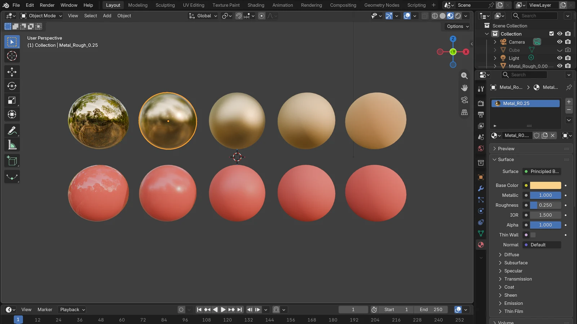Jump to the timeline start frame

(x=199, y=310)
